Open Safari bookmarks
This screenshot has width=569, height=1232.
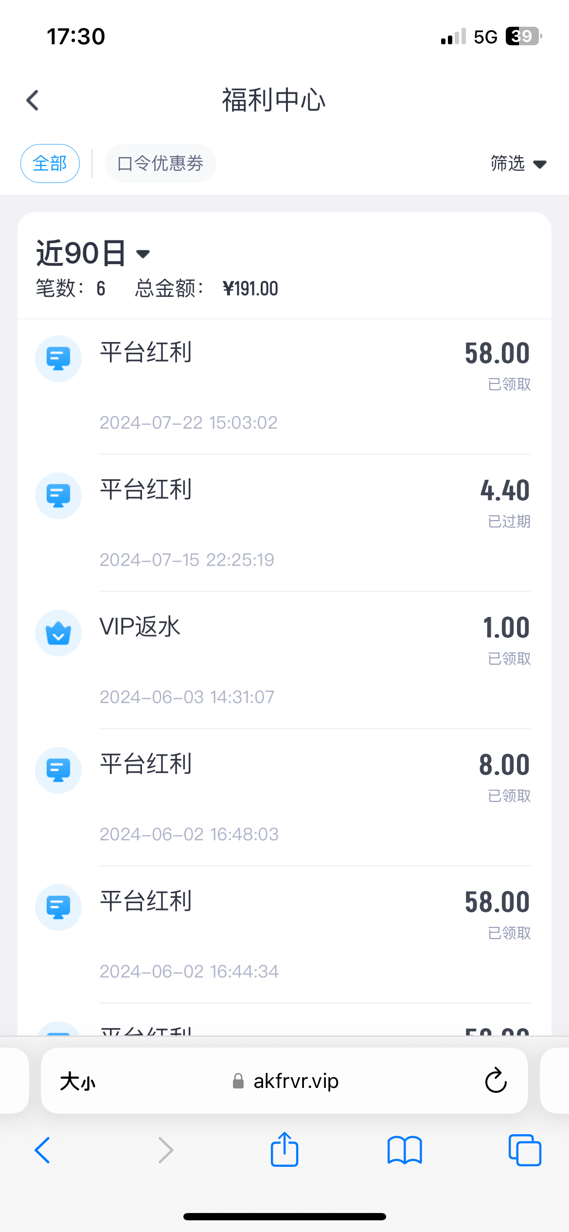point(405,1150)
